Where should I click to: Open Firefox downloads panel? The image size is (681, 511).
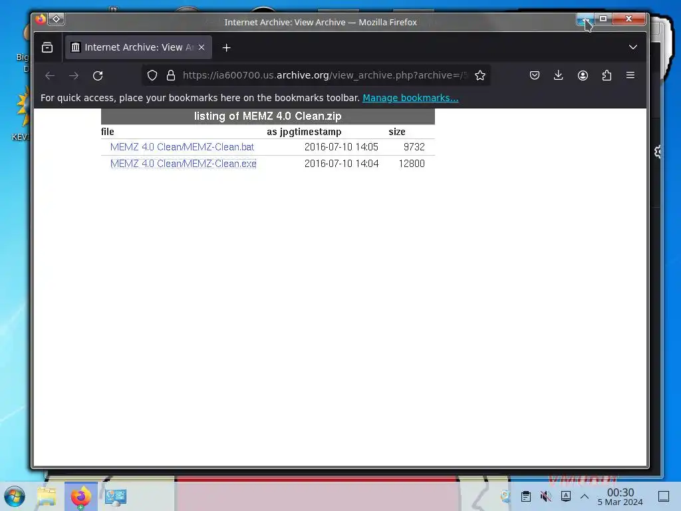[559, 75]
